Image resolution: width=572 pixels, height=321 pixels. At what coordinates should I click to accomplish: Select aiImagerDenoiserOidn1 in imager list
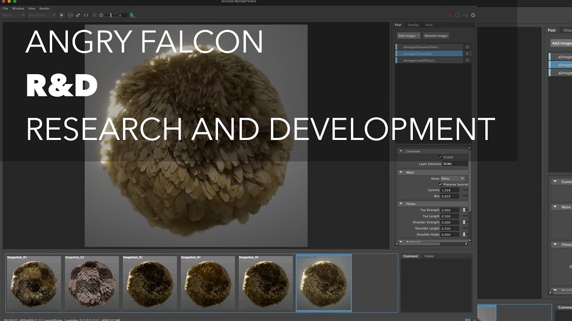tap(429, 47)
